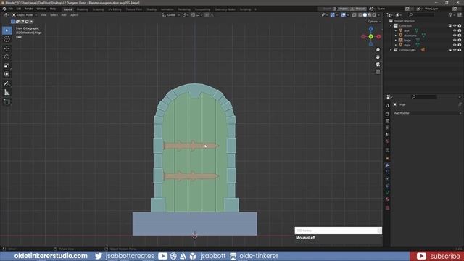Viewport: 464px width, 261px height.
Task: Open the Tool properties tab
Action: click(387, 105)
